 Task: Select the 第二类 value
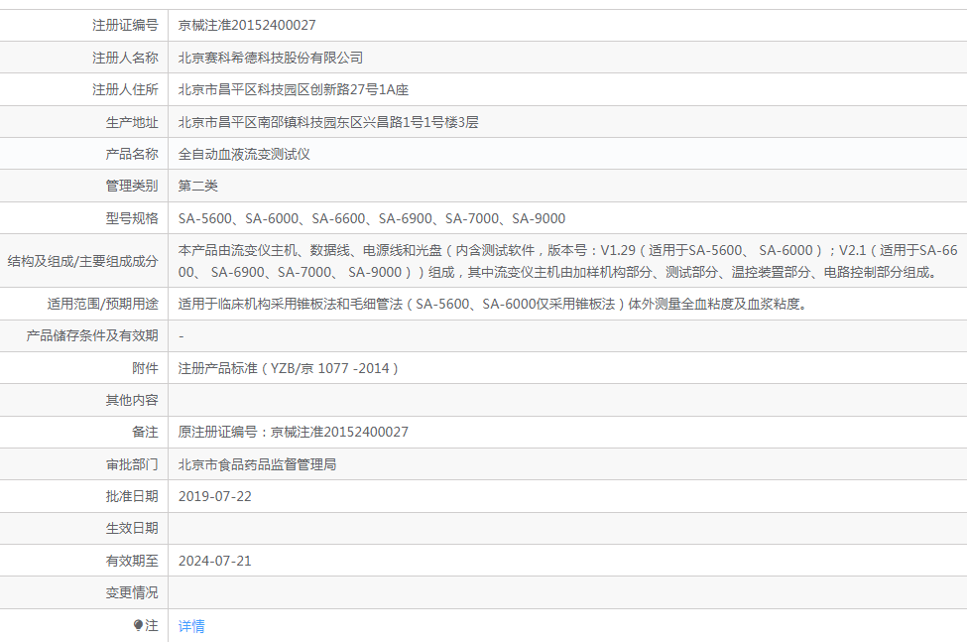coord(198,187)
